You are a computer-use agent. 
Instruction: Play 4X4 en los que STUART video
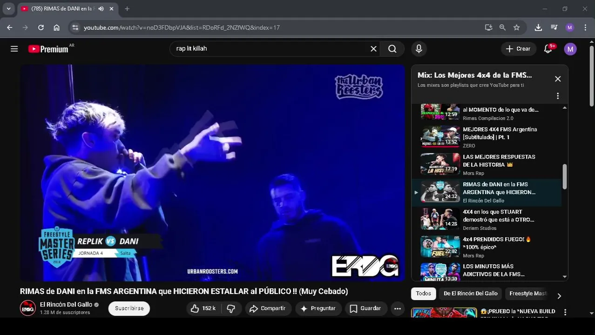click(x=487, y=220)
